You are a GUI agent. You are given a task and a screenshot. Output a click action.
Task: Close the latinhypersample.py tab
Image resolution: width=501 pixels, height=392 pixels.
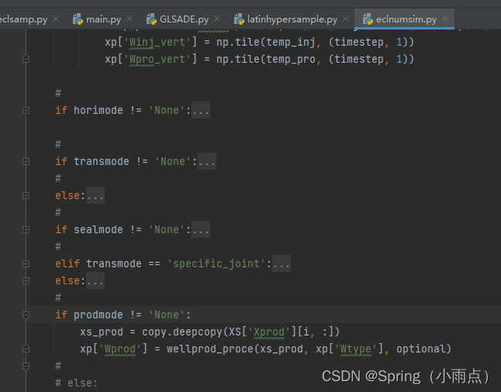coord(346,19)
